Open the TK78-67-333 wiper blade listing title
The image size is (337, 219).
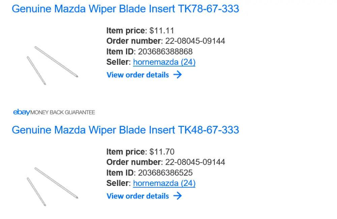click(125, 9)
